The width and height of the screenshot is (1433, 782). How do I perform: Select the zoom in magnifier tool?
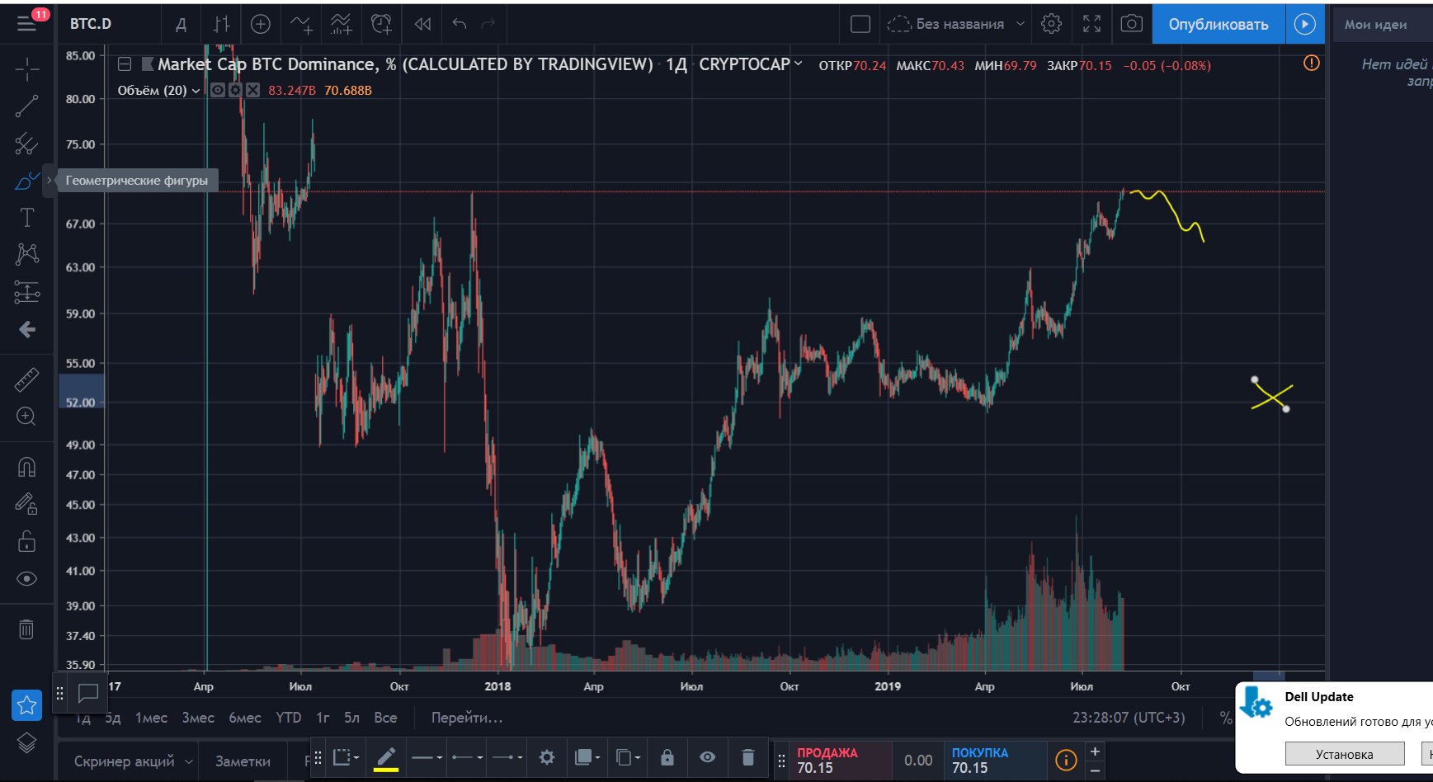pyautogui.click(x=27, y=417)
